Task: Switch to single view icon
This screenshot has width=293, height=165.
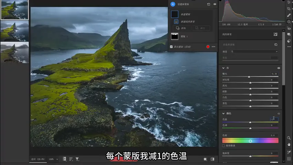Action: point(205,159)
